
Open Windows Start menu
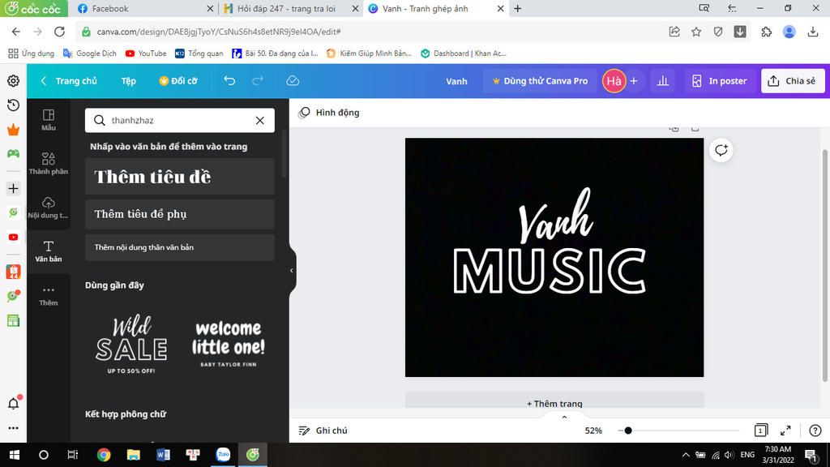[15, 455]
